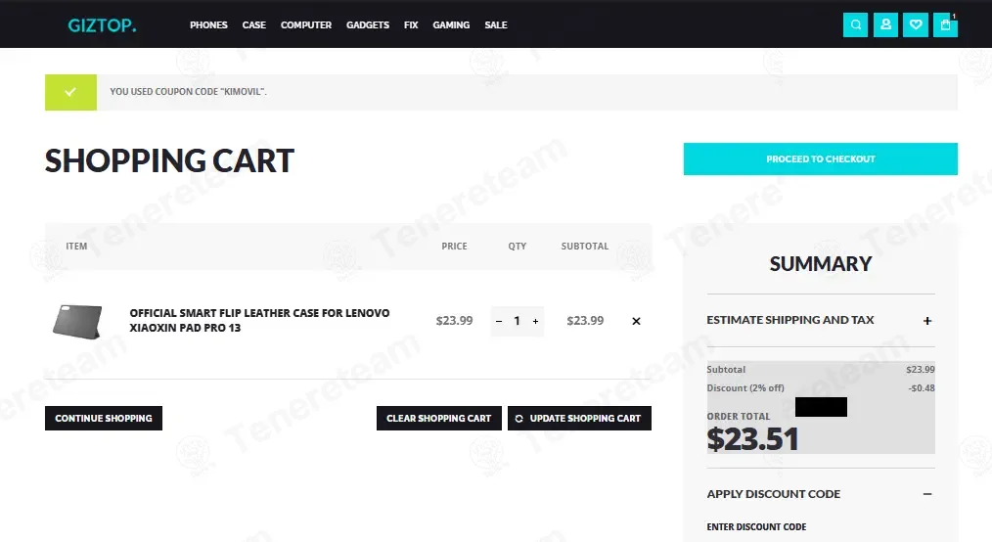Open the Phones menu

click(208, 25)
